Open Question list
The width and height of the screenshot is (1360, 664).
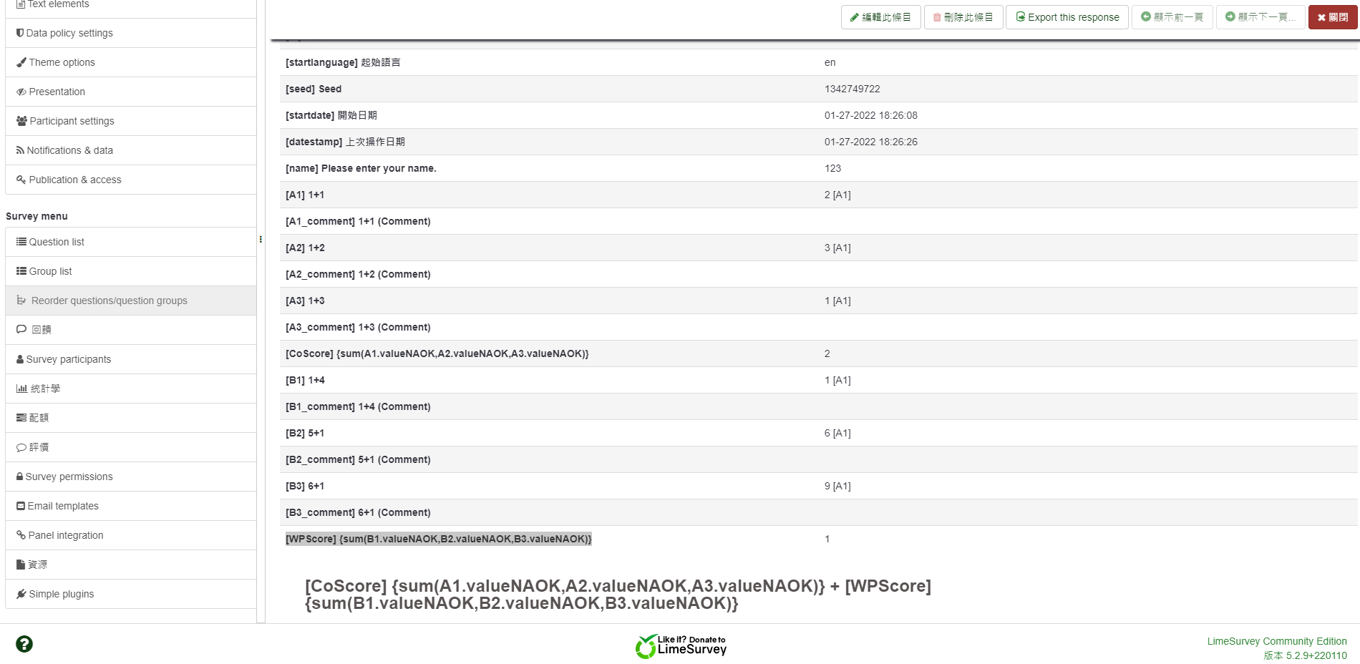[130, 242]
